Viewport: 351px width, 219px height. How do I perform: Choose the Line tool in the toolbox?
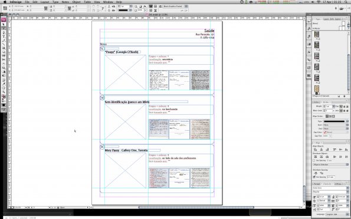click(4, 44)
